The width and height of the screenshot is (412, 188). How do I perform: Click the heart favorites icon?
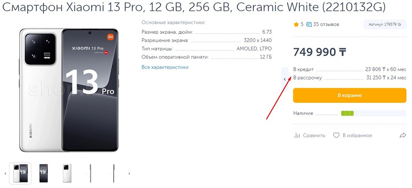pyautogui.click(x=336, y=135)
